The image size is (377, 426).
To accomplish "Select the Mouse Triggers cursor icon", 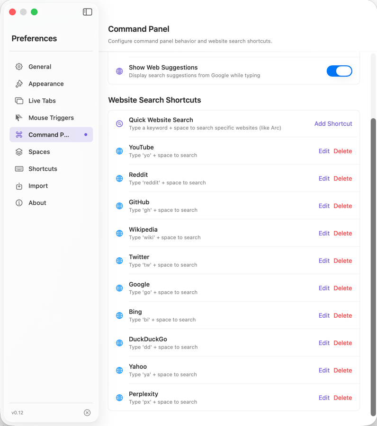I will click(x=19, y=118).
